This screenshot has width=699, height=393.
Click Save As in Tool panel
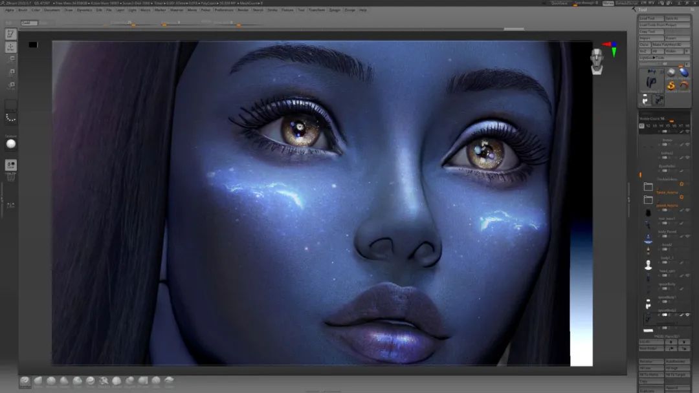point(677,18)
